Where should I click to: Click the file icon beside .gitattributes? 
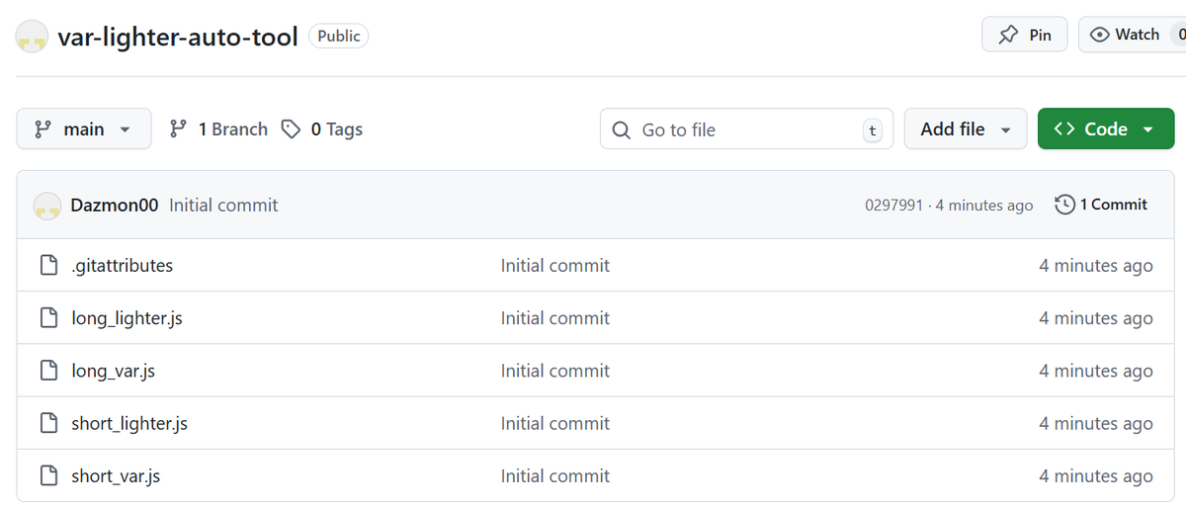(48, 265)
